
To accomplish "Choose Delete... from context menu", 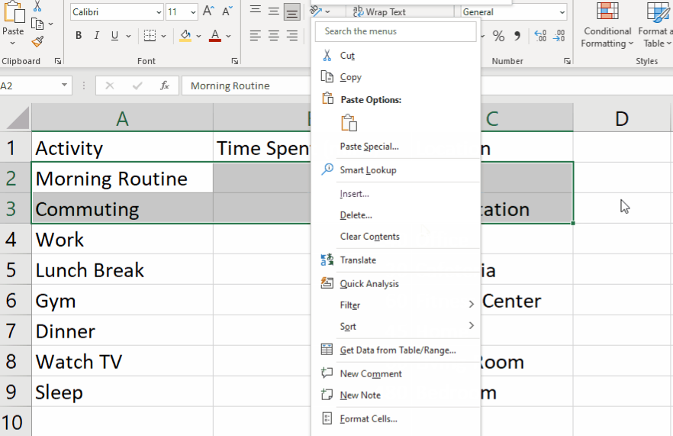I will (395, 215).
